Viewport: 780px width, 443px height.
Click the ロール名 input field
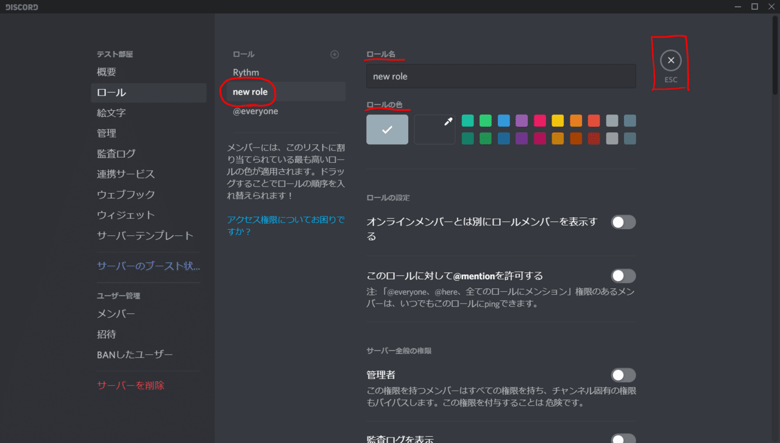click(501, 76)
